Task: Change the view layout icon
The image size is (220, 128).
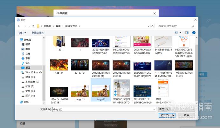Action: pos(176,33)
